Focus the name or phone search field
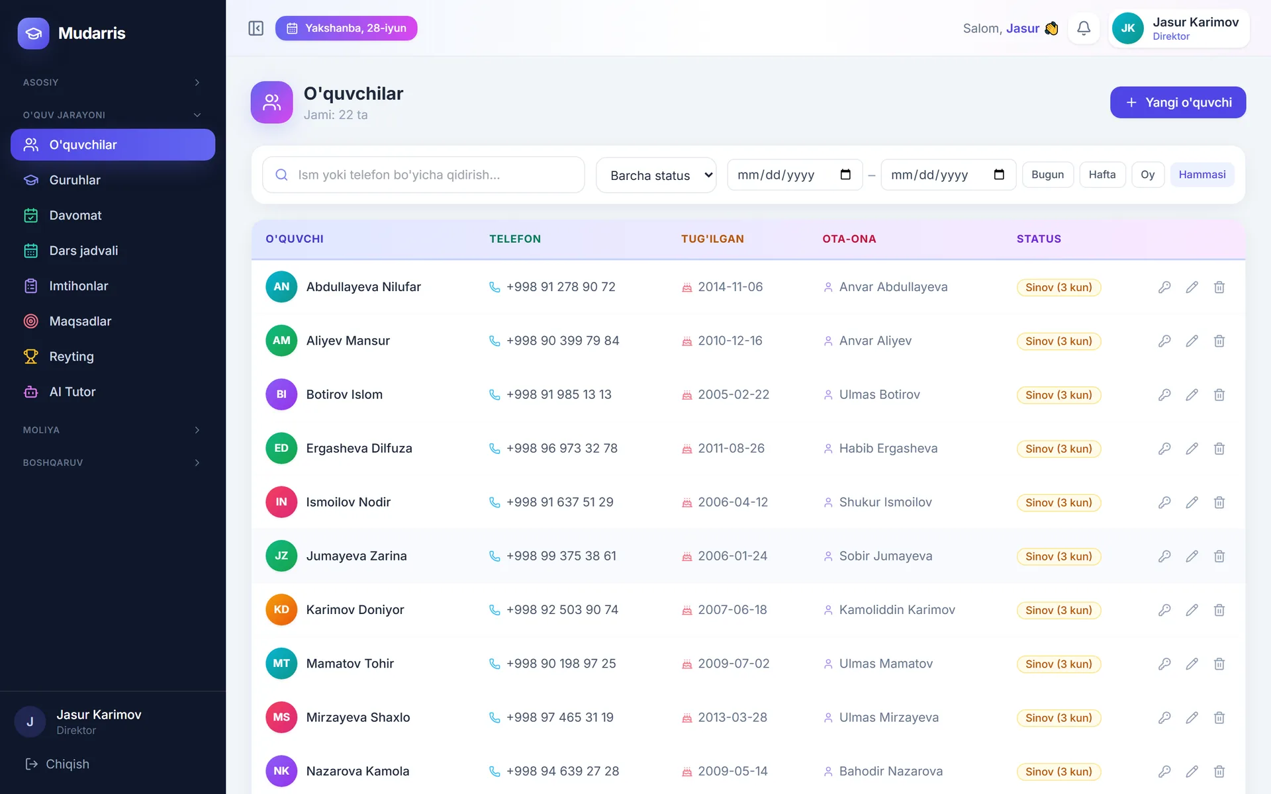 tap(424, 175)
